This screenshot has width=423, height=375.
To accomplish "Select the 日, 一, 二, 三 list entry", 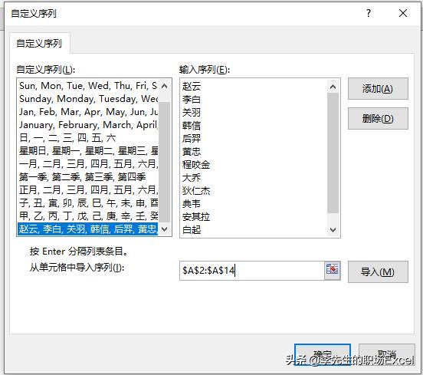I will point(88,138).
